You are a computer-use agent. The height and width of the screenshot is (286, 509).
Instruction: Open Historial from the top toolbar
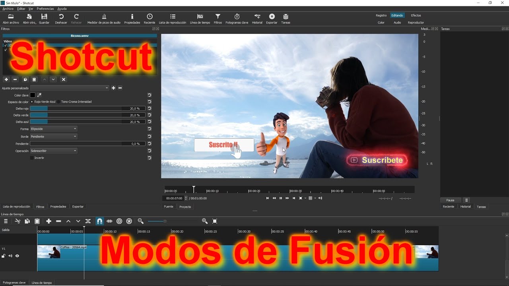tap(257, 19)
